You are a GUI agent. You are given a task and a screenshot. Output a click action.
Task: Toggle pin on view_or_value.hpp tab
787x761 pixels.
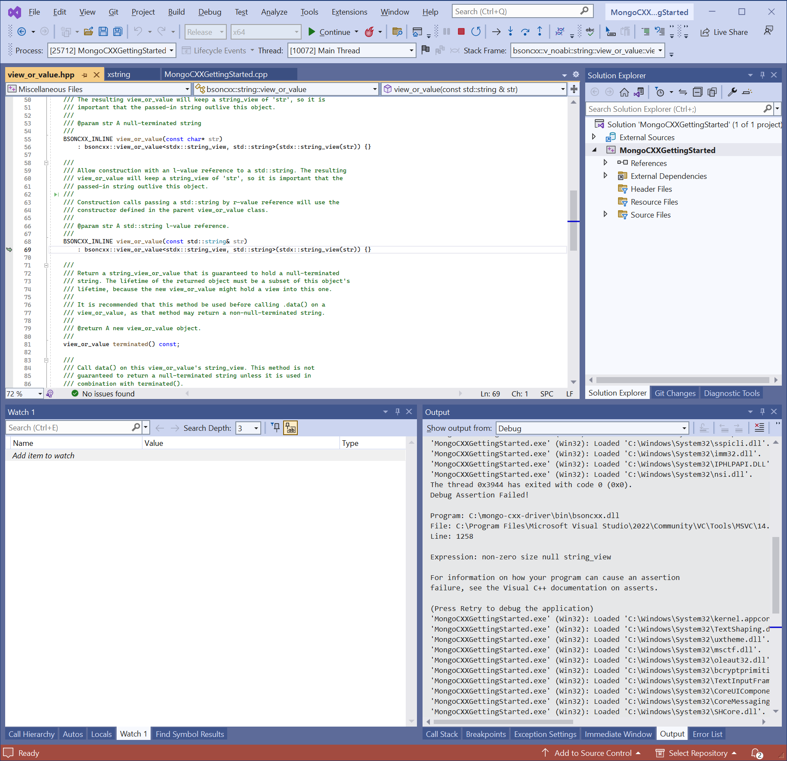pyautogui.click(x=85, y=75)
